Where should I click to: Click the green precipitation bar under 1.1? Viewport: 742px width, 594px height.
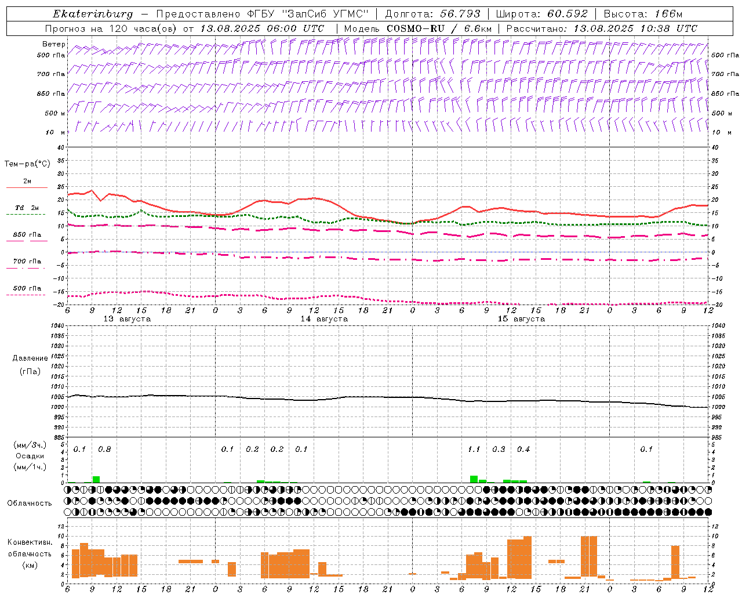[474, 479]
